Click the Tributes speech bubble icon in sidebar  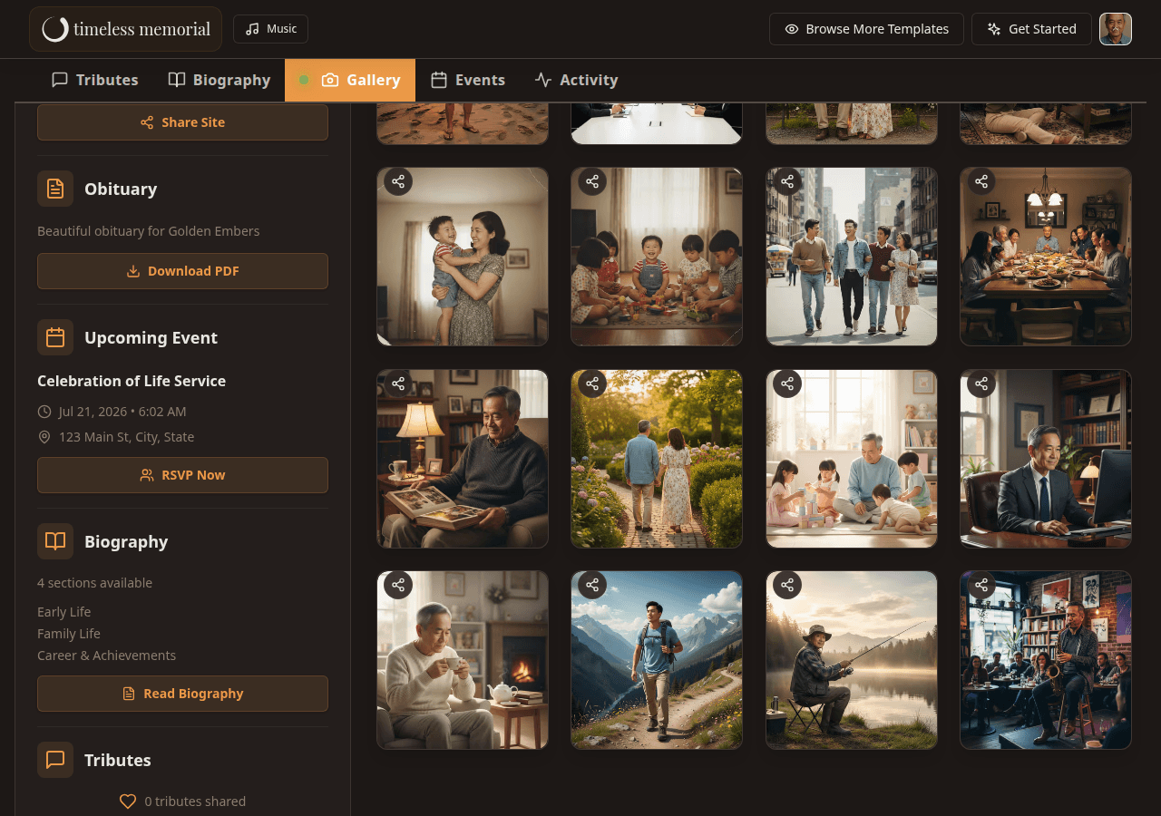coord(55,760)
